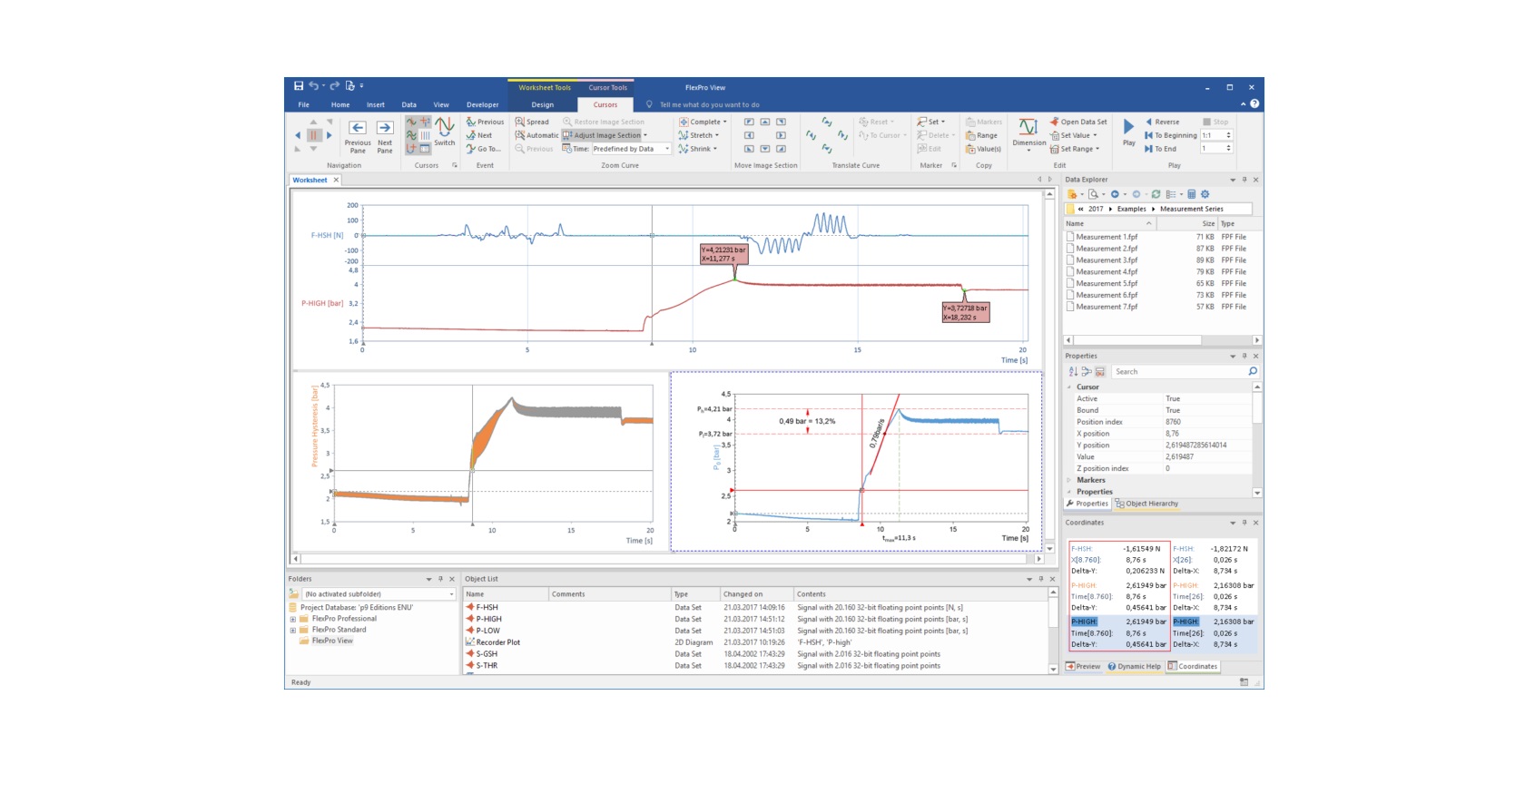Click the Spread zoom tool
This screenshot has width=1525, height=803.
pos(532,122)
